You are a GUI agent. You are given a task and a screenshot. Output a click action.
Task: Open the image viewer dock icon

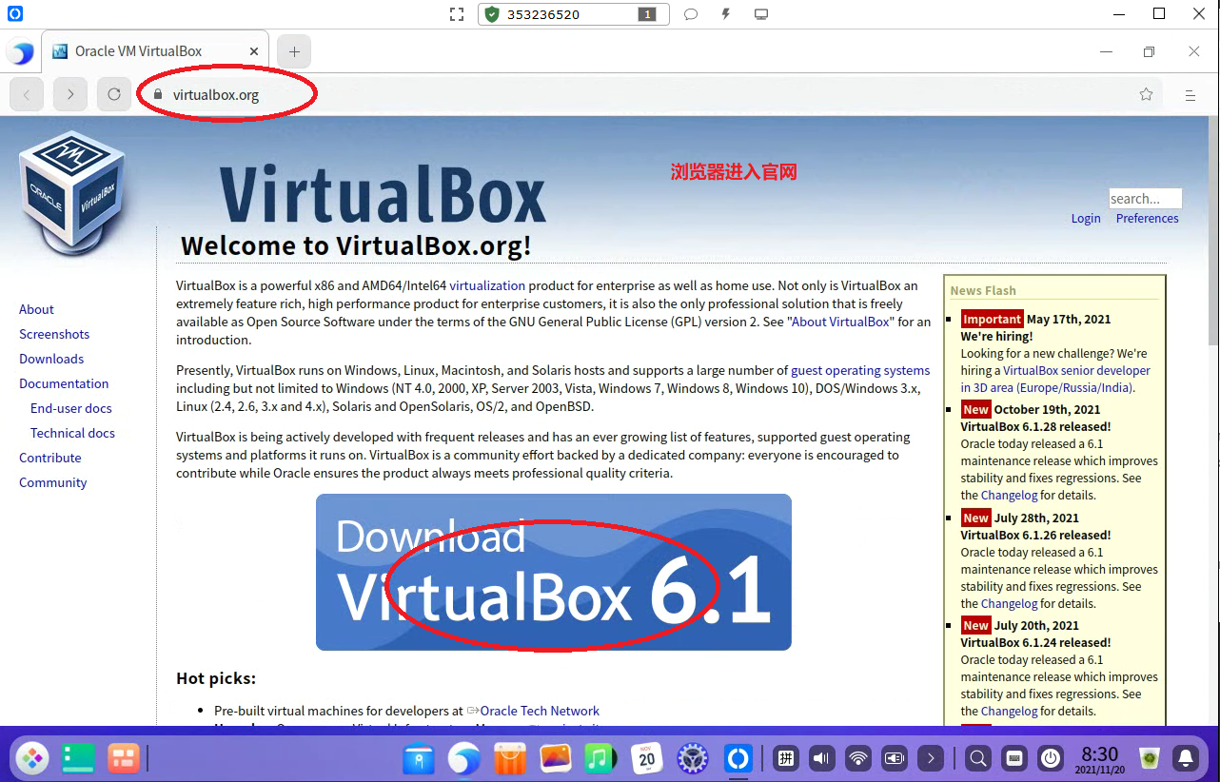[x=556, y=758]
